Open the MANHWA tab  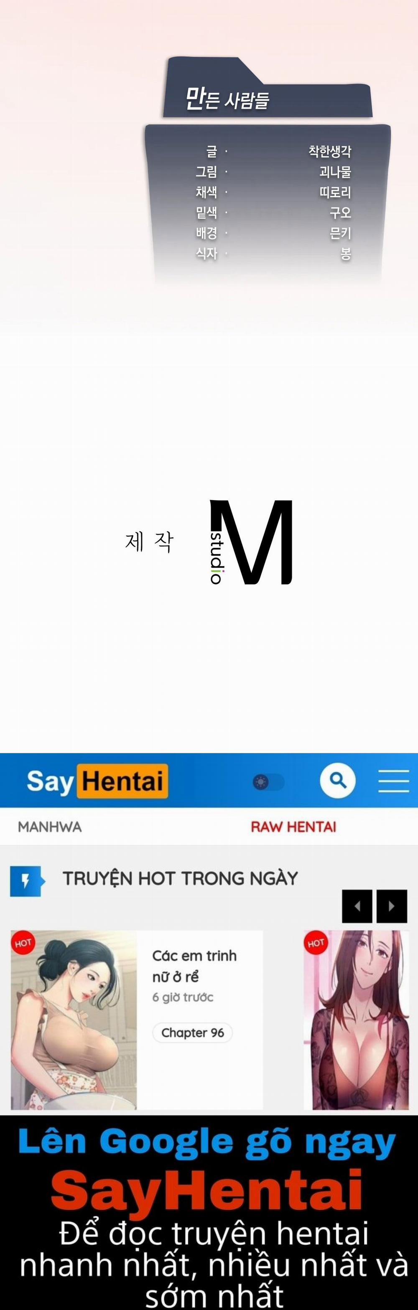pos(50,827)
